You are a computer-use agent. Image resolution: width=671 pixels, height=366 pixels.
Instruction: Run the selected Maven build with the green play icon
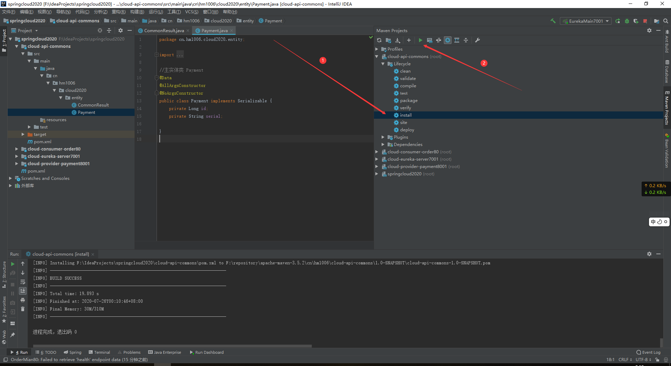click(x=420, y=40)
